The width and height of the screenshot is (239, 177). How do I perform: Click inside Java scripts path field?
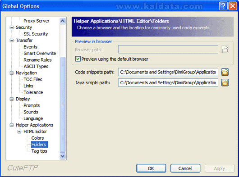[x=168, y=82]
